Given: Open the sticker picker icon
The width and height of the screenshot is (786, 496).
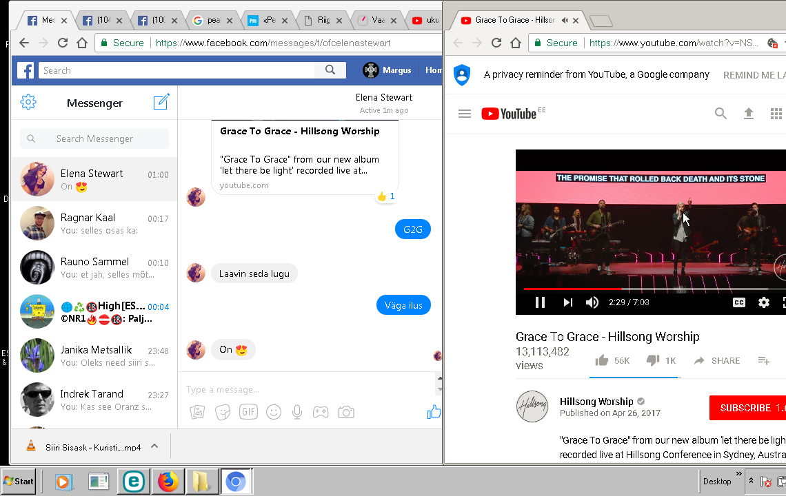Looking at the screenshot, I should 223,413.
